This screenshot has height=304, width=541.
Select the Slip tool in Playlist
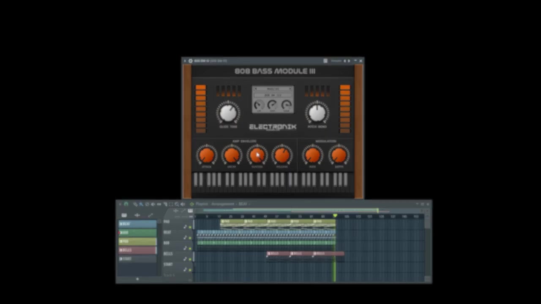(x=159, y=204)
